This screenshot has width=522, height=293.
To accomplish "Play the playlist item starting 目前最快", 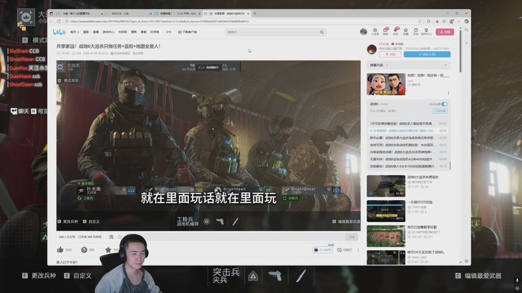I will [x=408, y=166].
